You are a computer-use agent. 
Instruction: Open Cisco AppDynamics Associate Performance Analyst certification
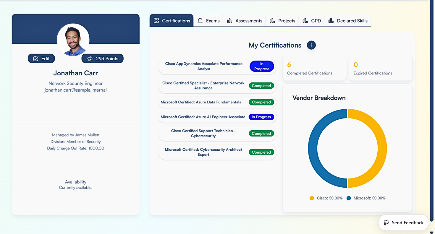coord(204,66)
